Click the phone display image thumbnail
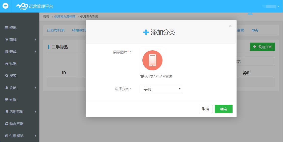This screenshot has width=283, height=142. tap(152, 60)
